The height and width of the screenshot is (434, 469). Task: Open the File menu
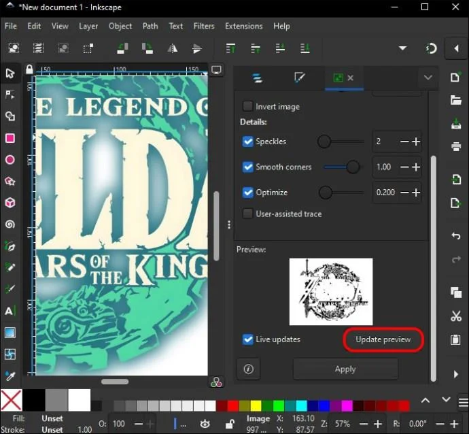click(11, 26)
